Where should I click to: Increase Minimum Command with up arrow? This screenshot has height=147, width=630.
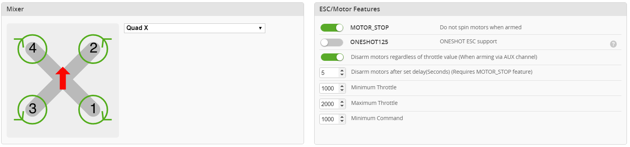coord(342,117)
